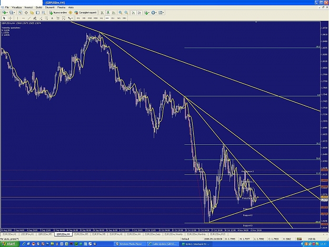This screenshot has height=247, width=329.
Task: Select the Crosshair tool
Action: coord(10,18)
